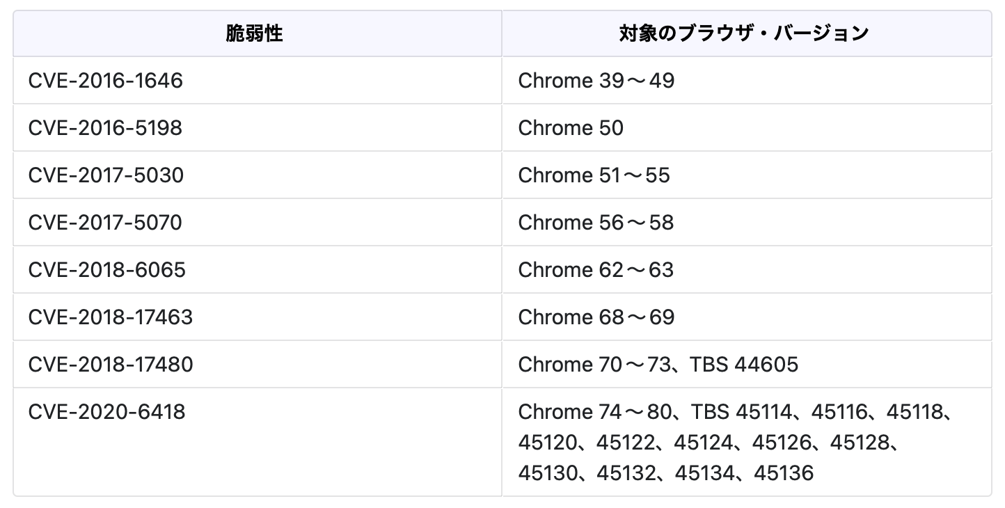Select the CVE-2016-1646 cell

point(106,81)
